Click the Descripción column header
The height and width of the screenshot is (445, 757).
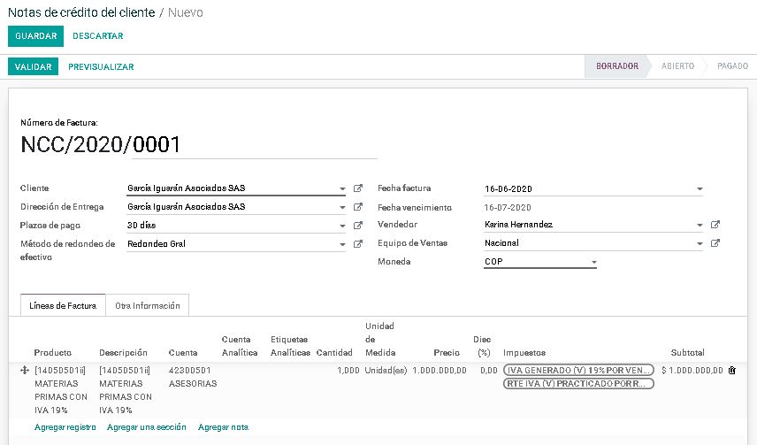[123, 353]
